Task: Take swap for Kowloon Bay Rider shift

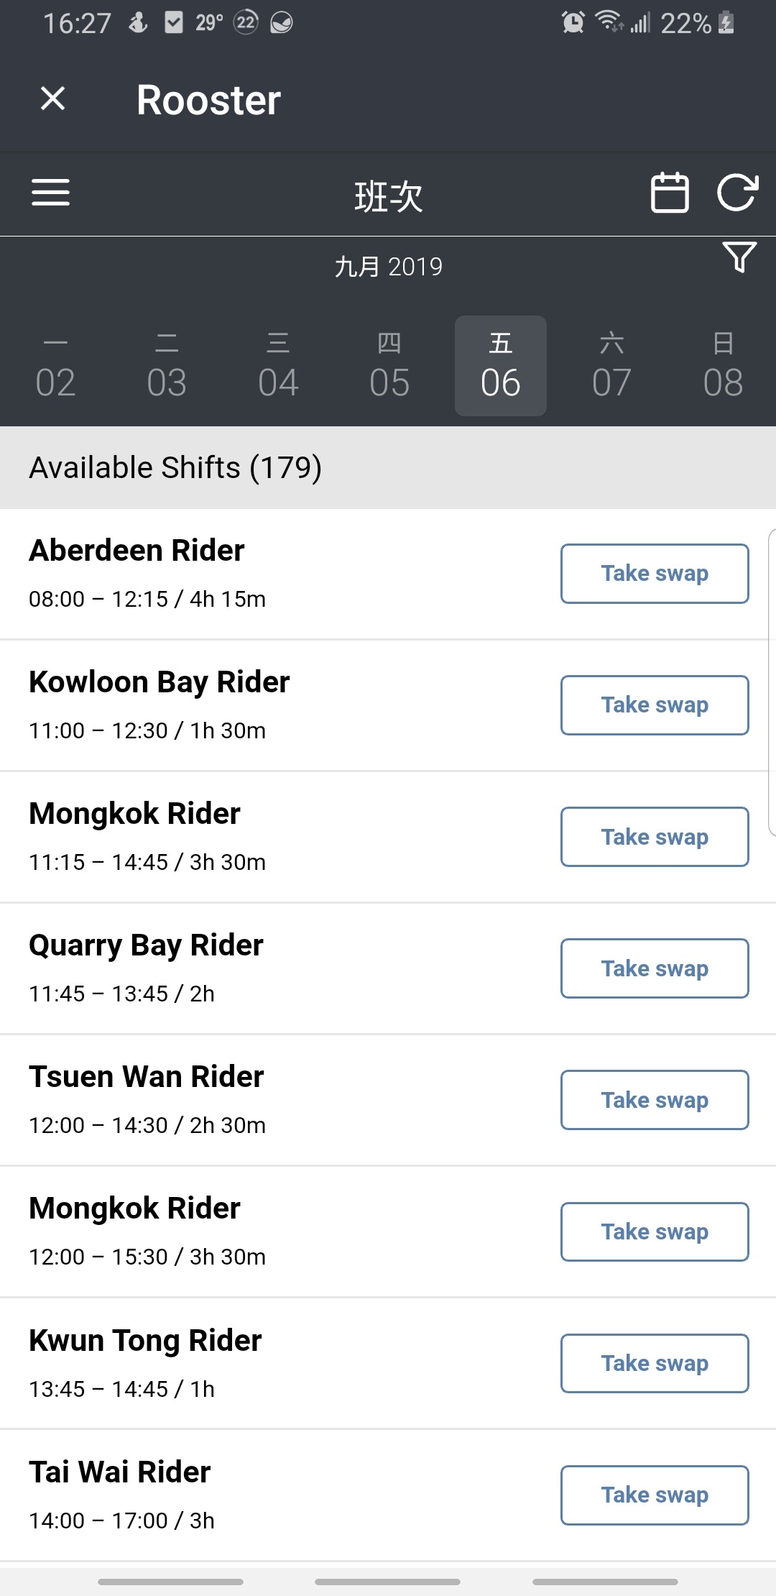Action: (655, 705)
